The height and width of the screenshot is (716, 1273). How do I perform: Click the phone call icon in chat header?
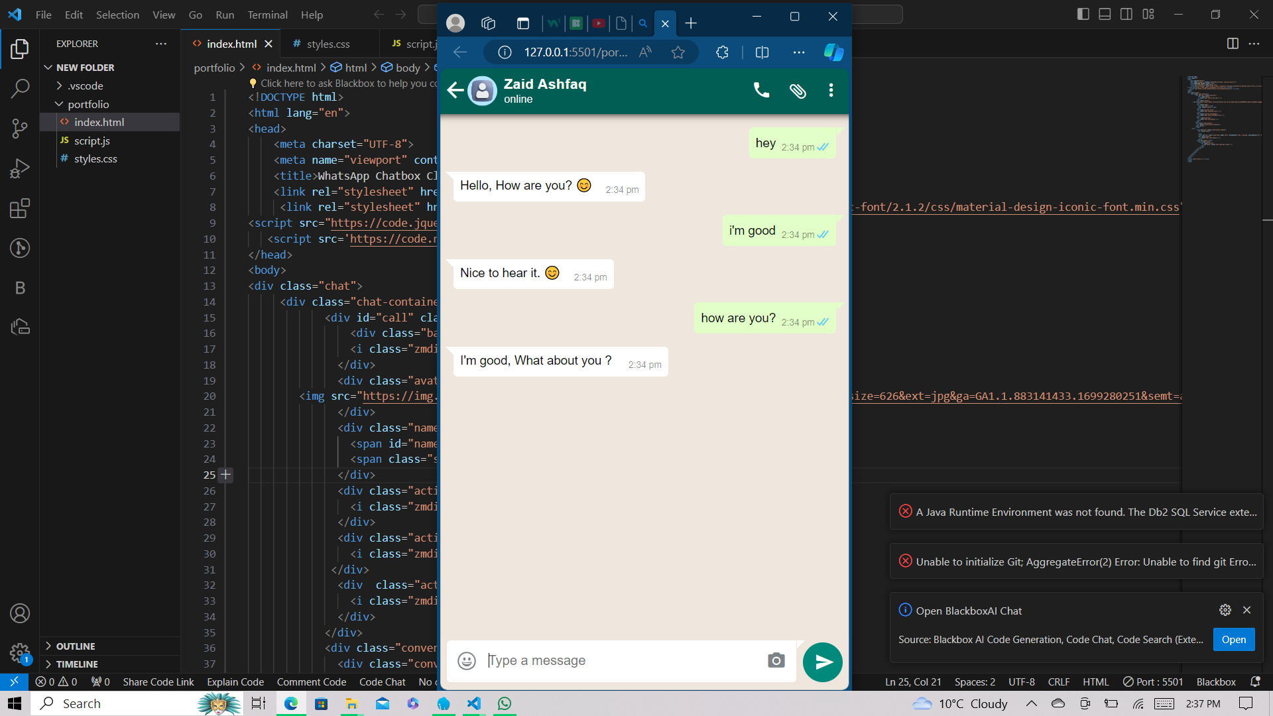pyautogui.click(x=761, y=90)
